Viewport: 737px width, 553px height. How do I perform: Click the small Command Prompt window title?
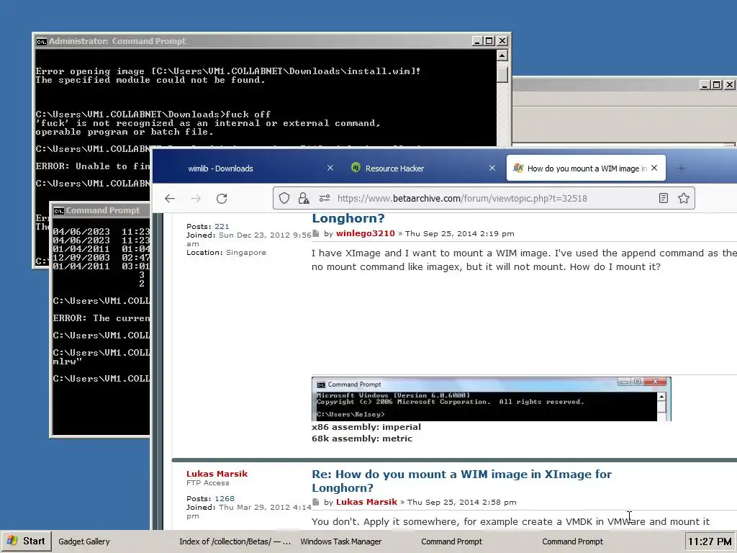(x=102, y=210)
